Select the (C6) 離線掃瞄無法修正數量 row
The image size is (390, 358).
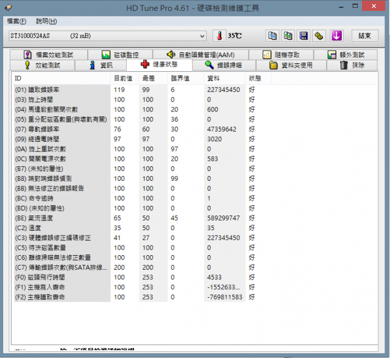click(143, 258)
